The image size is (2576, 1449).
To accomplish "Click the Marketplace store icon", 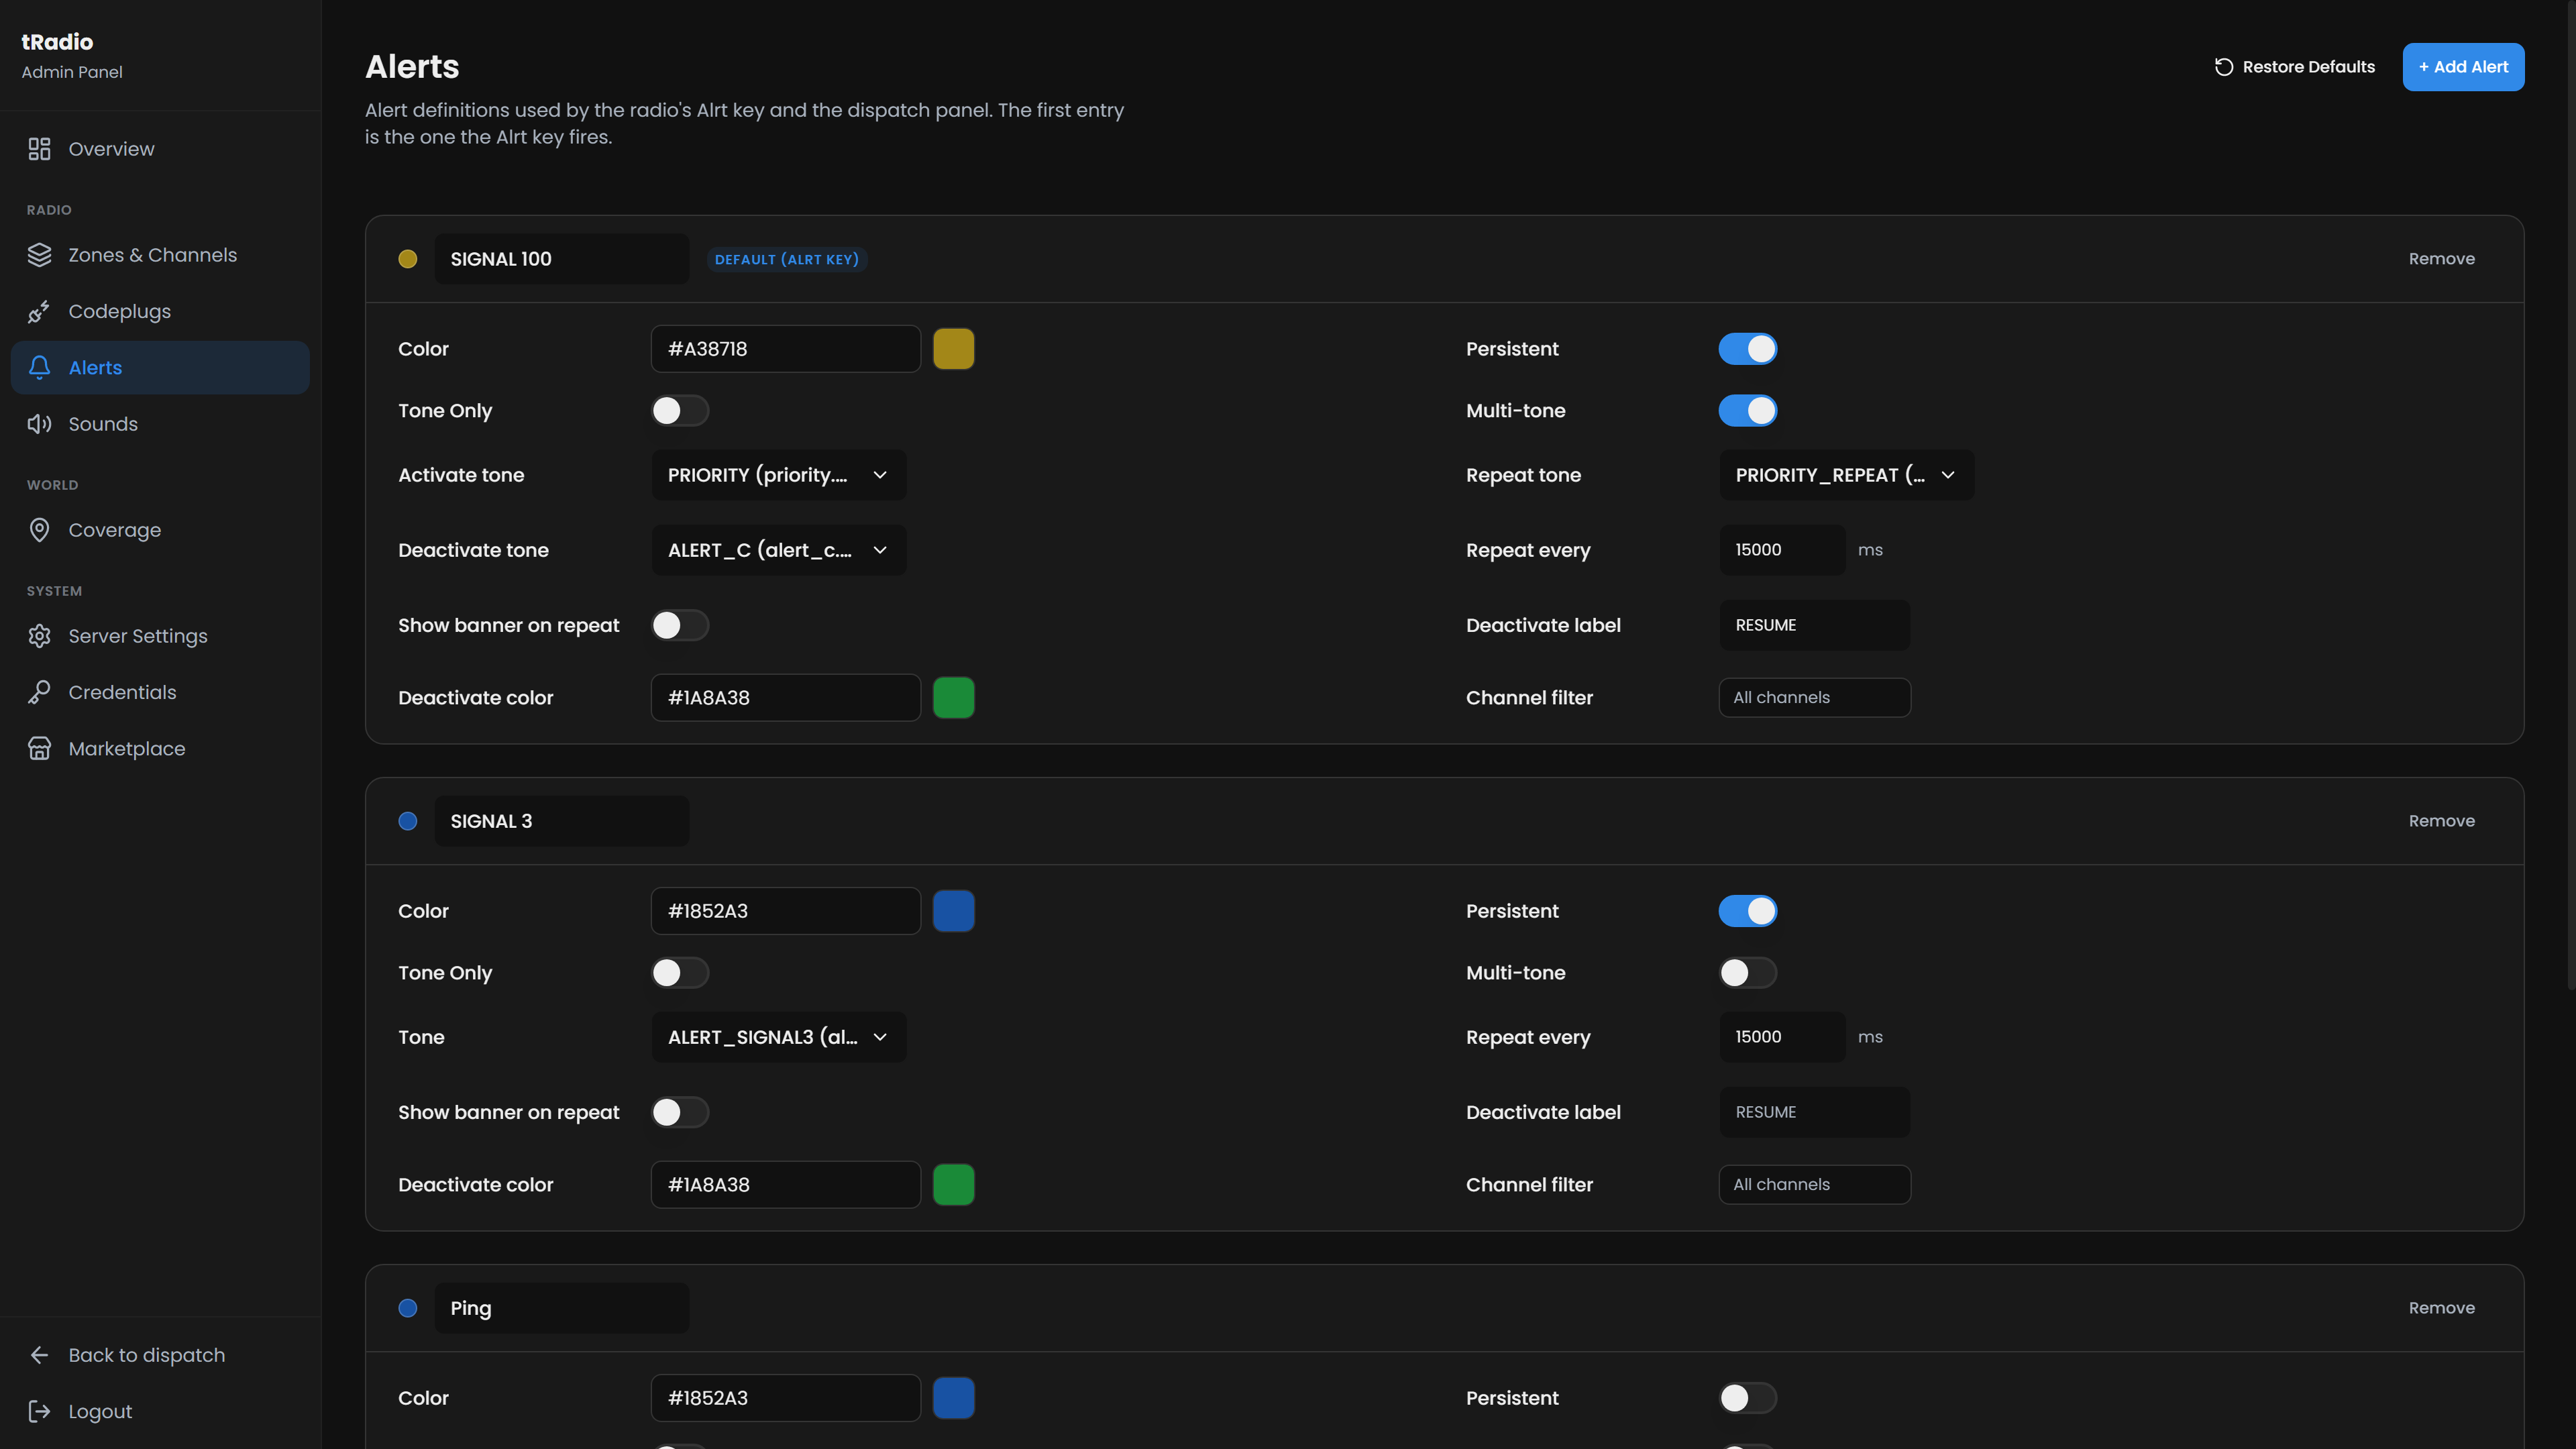I will pos(39,749).
